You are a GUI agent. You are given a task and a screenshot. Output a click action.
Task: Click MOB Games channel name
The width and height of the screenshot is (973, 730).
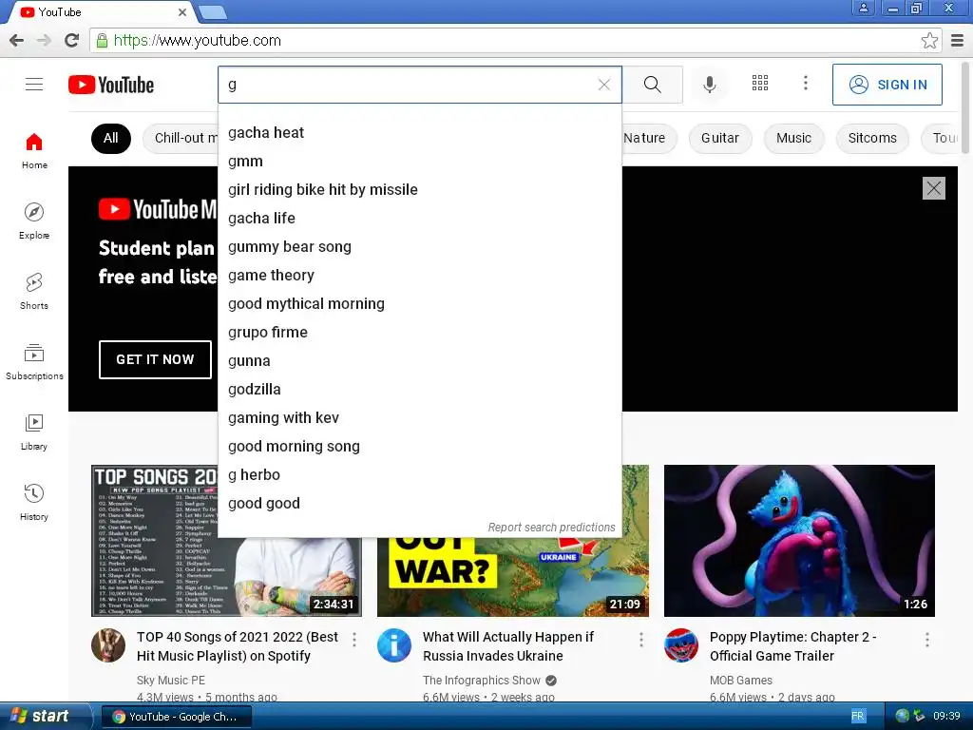[741, 681]
